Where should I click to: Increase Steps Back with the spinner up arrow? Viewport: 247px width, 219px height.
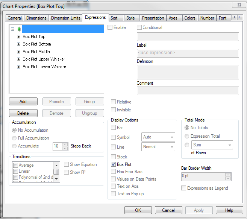(x=65, y=145)
